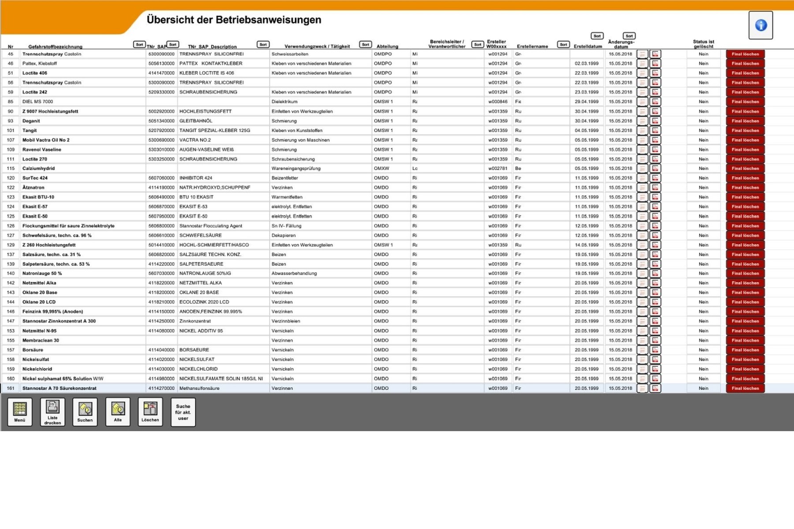Open PDF icon for Netzmittel Alka row
Image resolution: width=794 pixels, height=529 pixels.
click(x=655, y=283)
